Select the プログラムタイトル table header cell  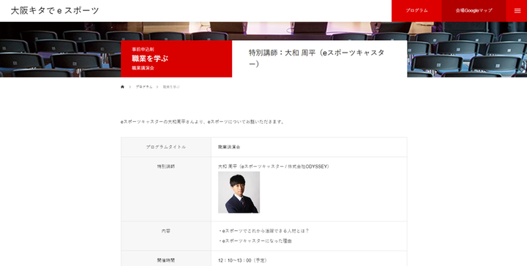(166, 147)
